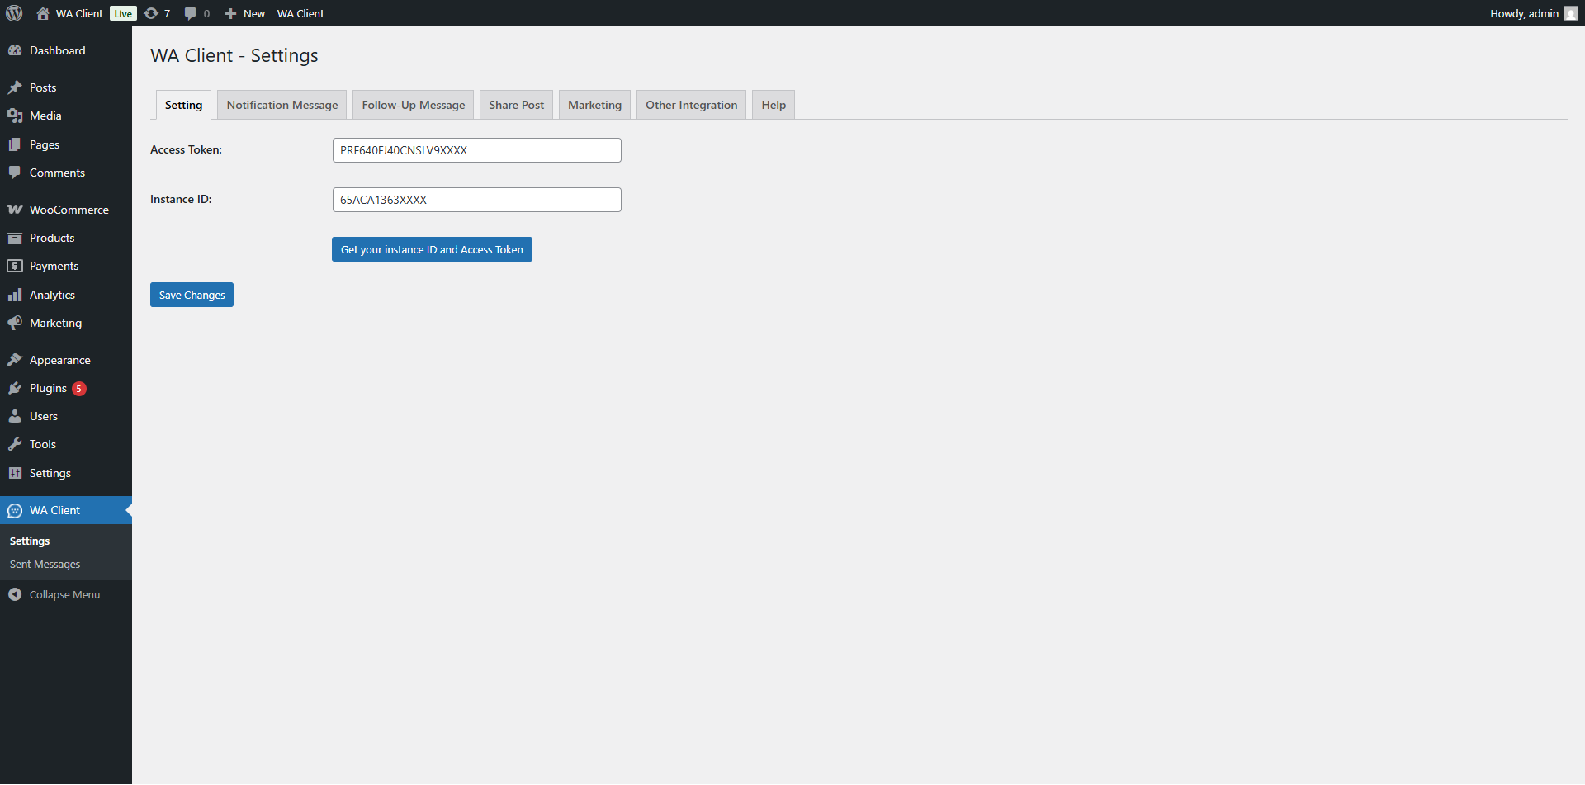The image size is (1585, 785).
Task: Switch to the Notification Message tab
Action: (282, 105)
